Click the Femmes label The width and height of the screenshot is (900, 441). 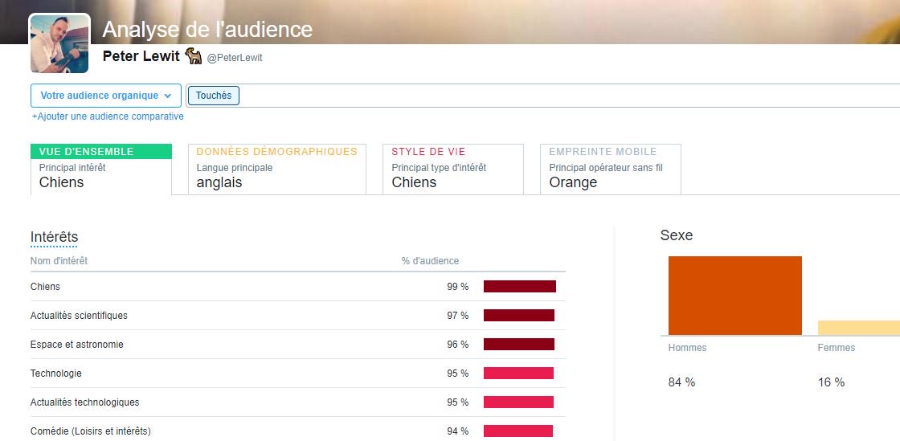(x=836, y=348)
